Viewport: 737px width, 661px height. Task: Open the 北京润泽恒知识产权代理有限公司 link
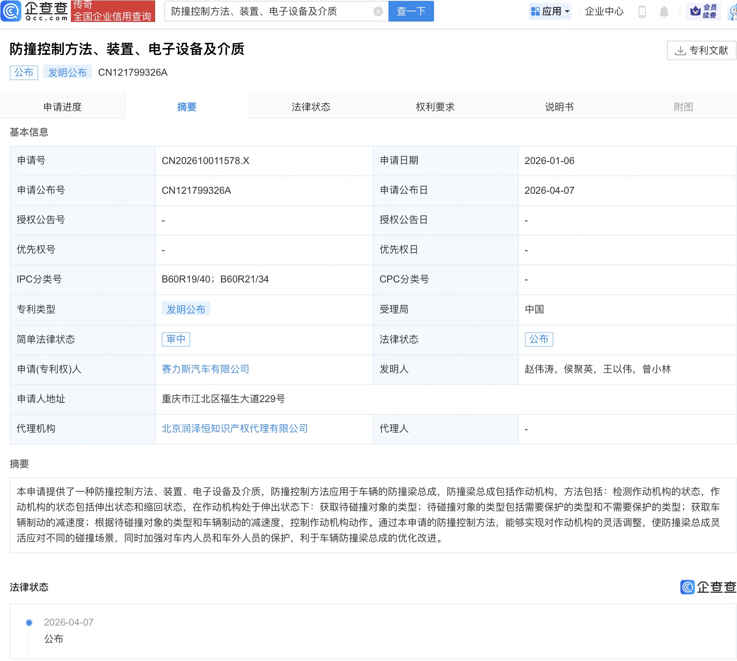[x=235, y=428]
